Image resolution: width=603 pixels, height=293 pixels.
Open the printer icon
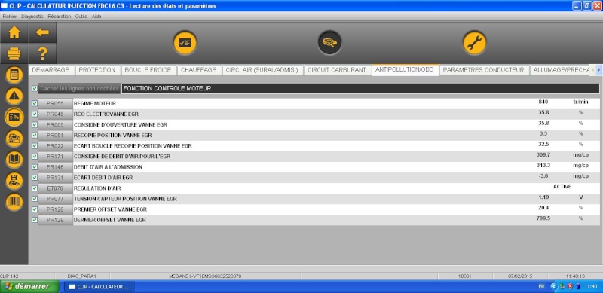[x=14, y=53]
